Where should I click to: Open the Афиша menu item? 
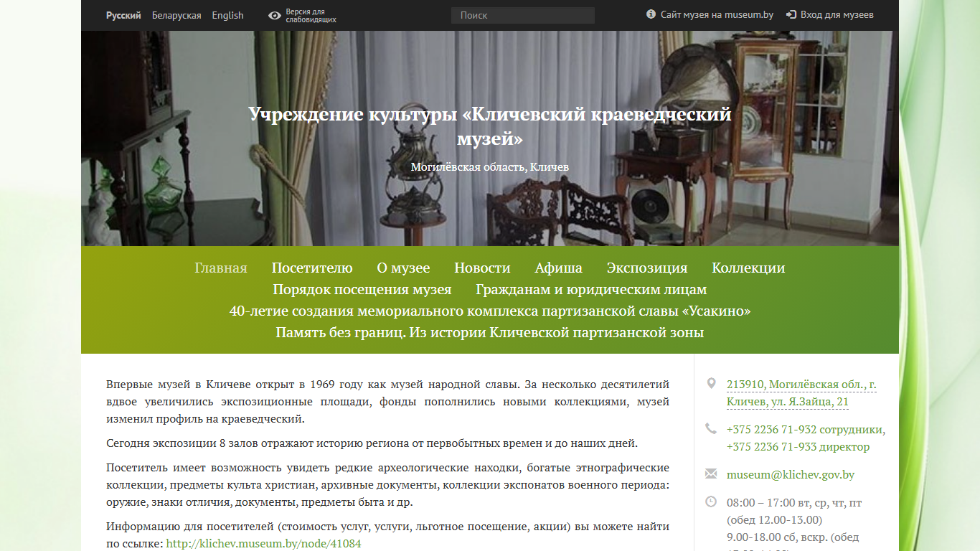[559, 268]
